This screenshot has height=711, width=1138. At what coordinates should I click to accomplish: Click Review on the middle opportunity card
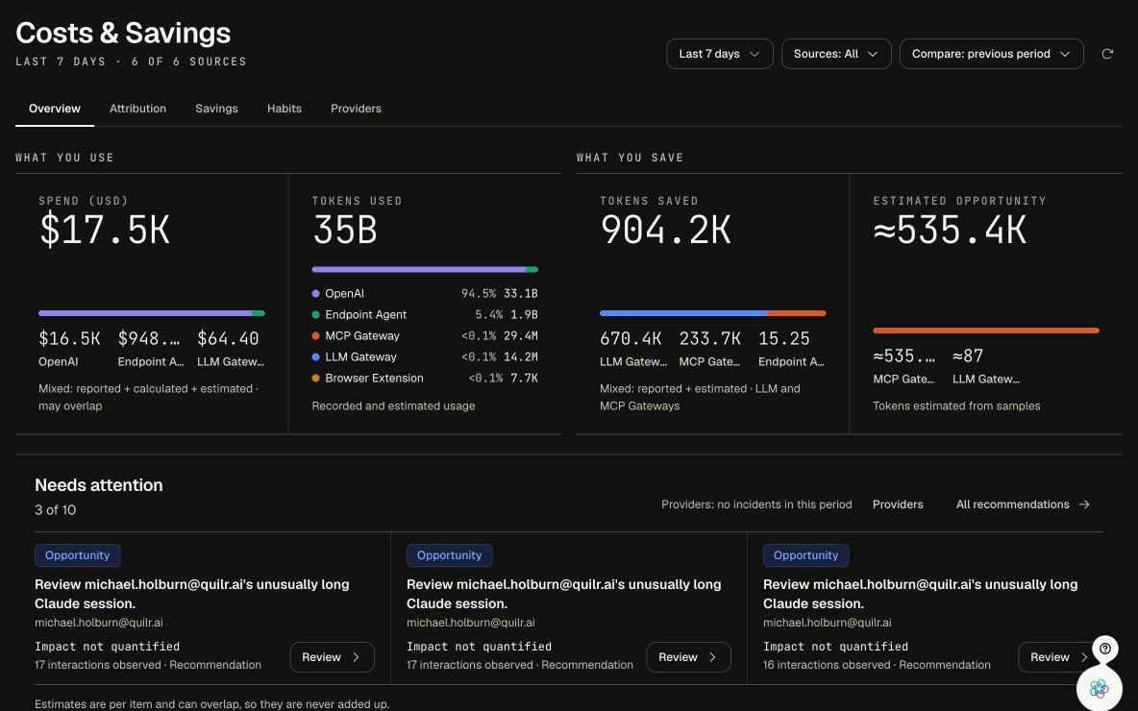coord(688,656)
